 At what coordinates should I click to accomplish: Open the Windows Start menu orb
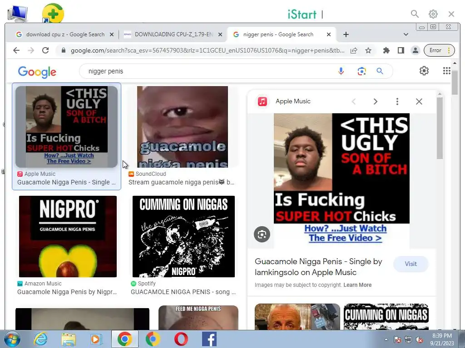(12, 339)
